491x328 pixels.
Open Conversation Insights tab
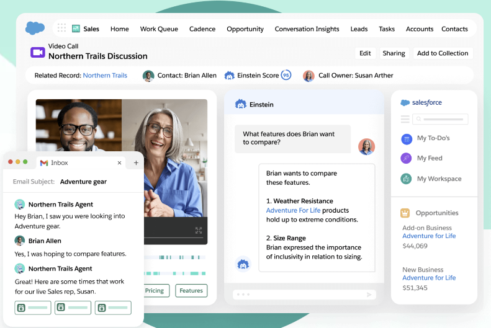pyautogui.click(x=307, y=29)
